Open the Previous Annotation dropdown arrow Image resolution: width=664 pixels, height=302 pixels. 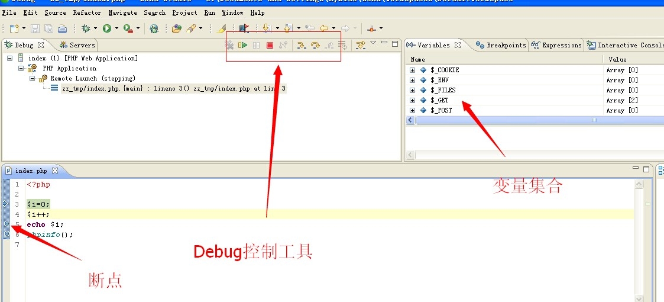tap(299, 28)
